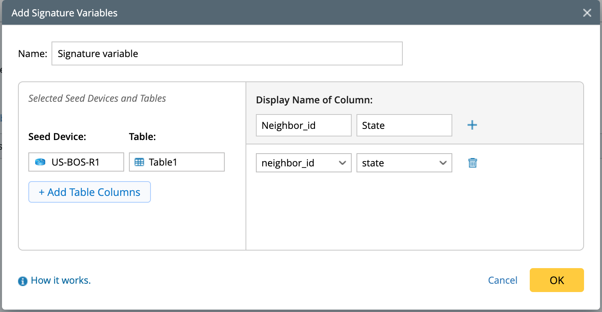Confirm with the yellow OK button
Viewport: 602px width, 312px height.
[556, 280]
